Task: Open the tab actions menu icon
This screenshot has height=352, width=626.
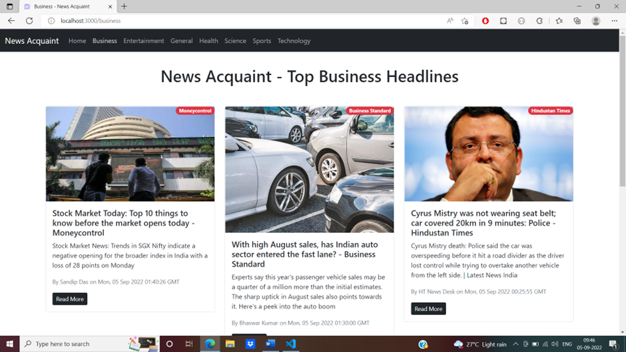Action: pyautogui.click(x=9, y=7)
